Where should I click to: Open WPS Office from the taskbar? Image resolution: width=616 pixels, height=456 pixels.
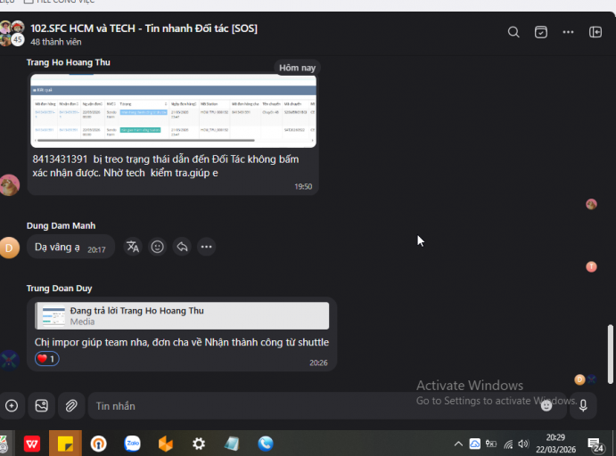(32, 444)
